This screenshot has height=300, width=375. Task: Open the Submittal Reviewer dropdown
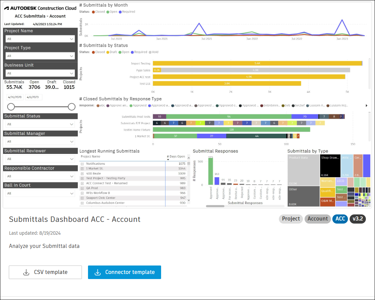[40, 159]
